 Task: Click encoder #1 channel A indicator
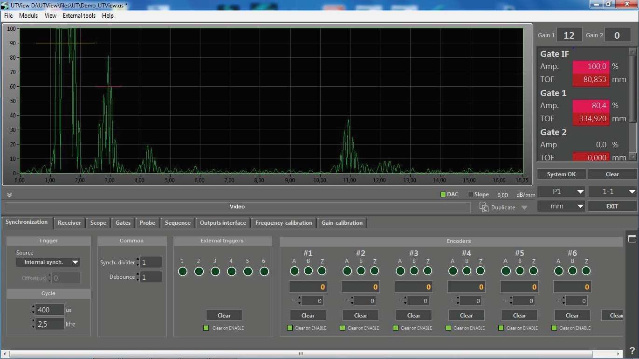point(294,271)
